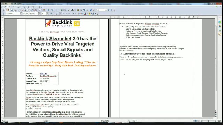Click the blue Help question mark icon

pos(91,10)
